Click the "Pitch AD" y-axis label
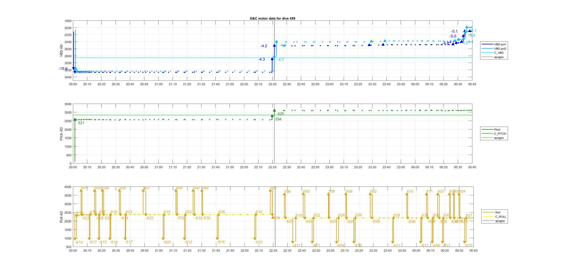This screenshot has height=277, width=561. point(61,134)
